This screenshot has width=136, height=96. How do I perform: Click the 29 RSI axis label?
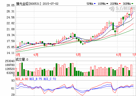(13, 95)
